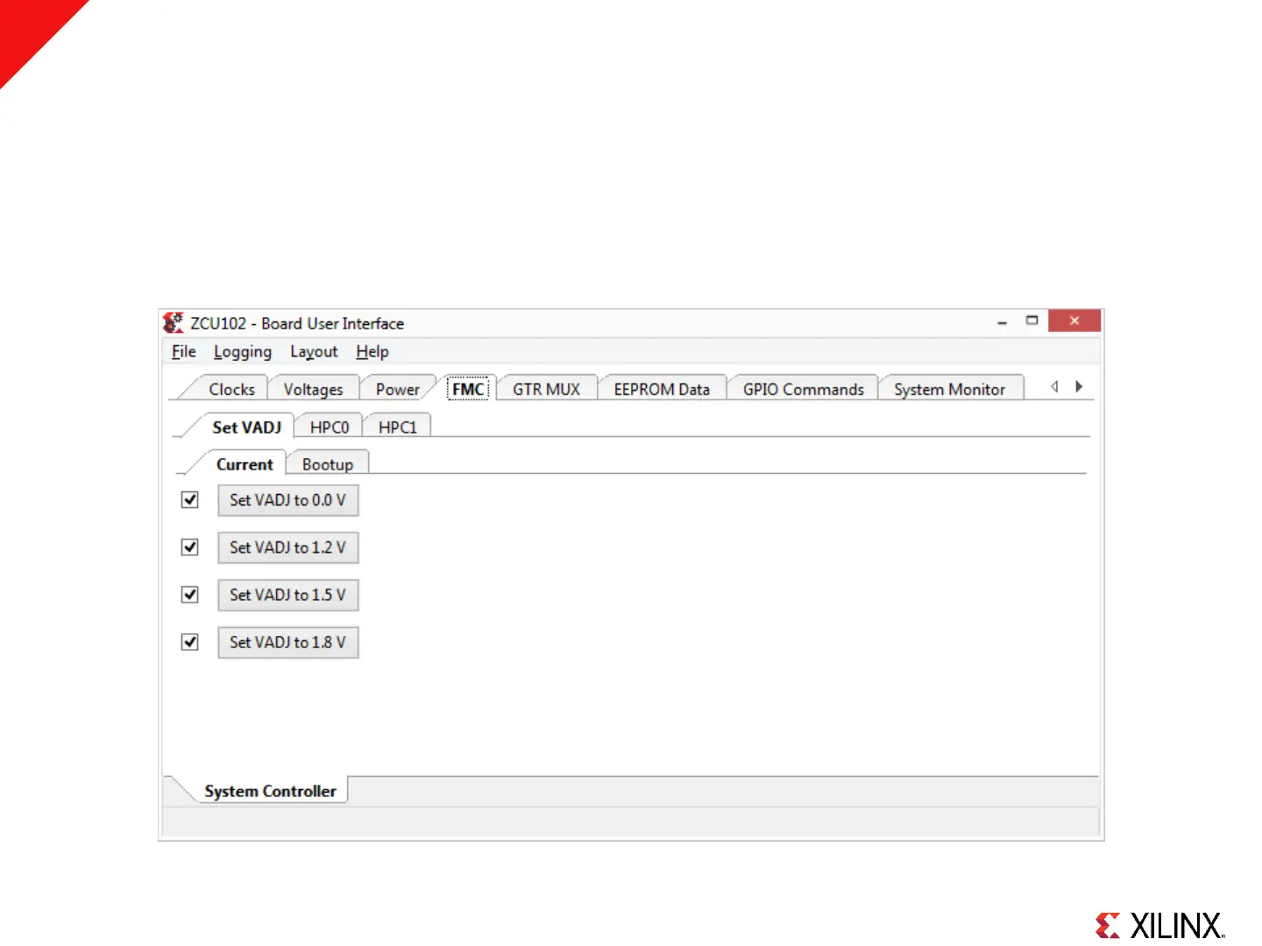Viewport: 1262px width, 946px height.
Task: Click Set VADJ to 1.8 V button
Action: pyautogui.click(x=288, y=642)
